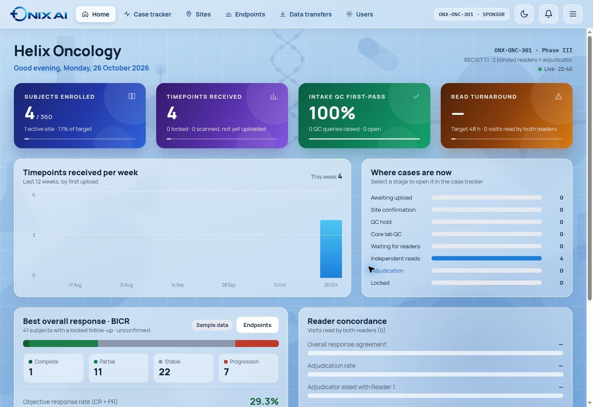The width and height of the screenshot is (593, 407).
Task: Click the warning triangle on Read Turnaround card
Action: click(x=559, y=96)
